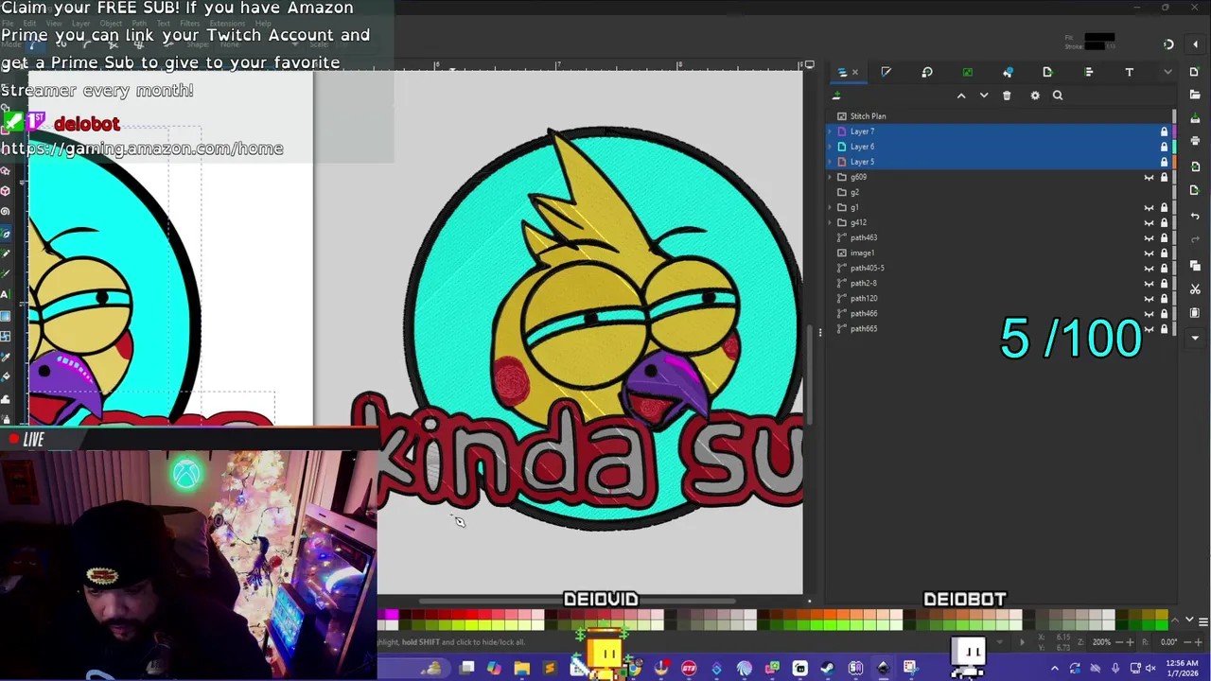The height and width of the screenshot is (681, 1211).
Task: Click Print icon in command bar
Action: pyautogui.click(x=1195, y=141)
